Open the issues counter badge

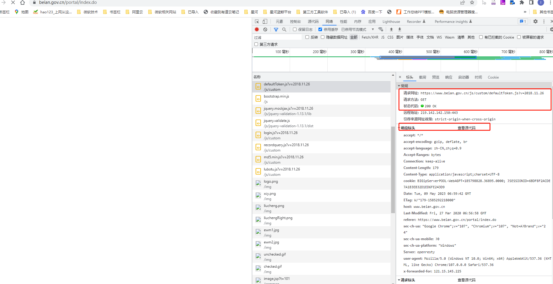coord(522,21)
